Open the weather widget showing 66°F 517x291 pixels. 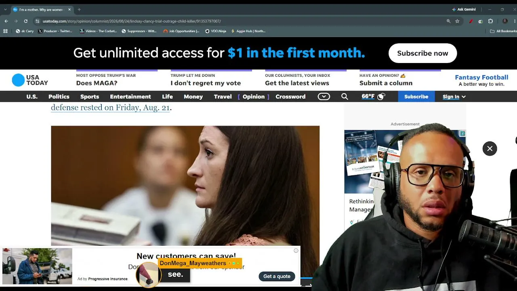(373, 96)
